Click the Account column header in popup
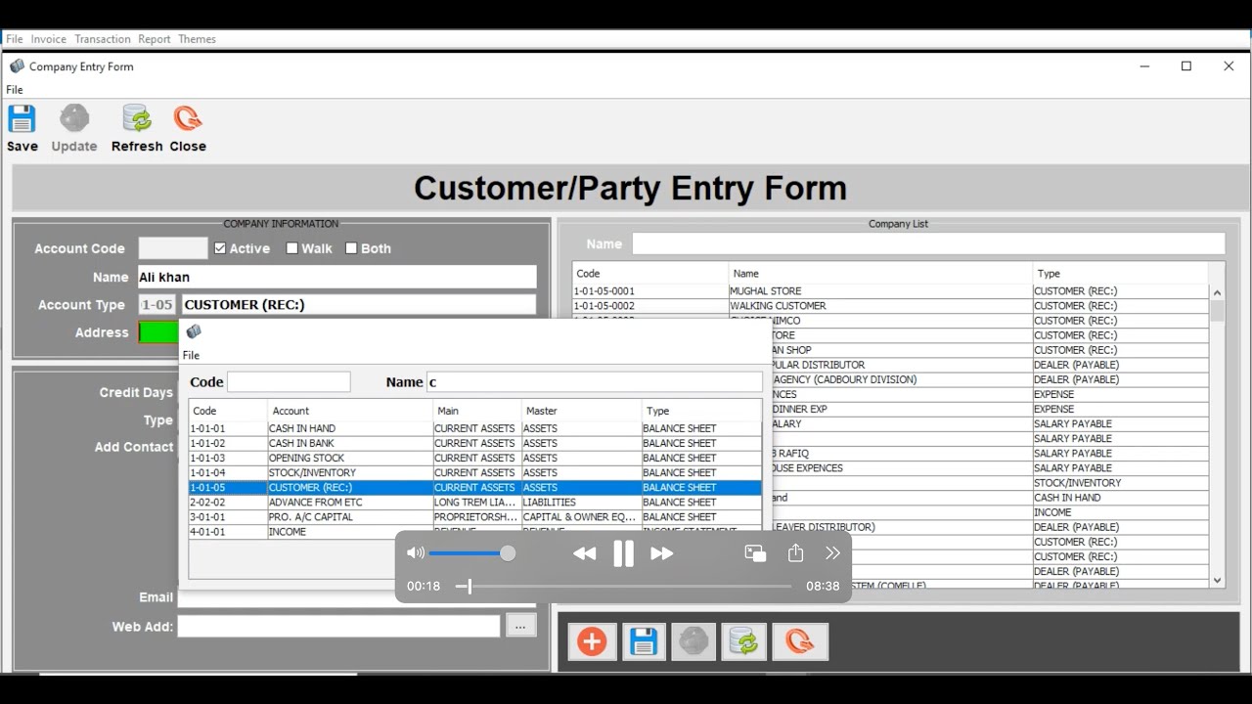Image resolution: width=1252 pixels, height=704 pixels. click(x=349, y=411)
